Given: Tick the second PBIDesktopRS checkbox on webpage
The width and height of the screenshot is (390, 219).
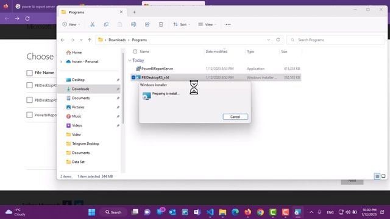Looking at the screenshot, I should coord(29,100).
